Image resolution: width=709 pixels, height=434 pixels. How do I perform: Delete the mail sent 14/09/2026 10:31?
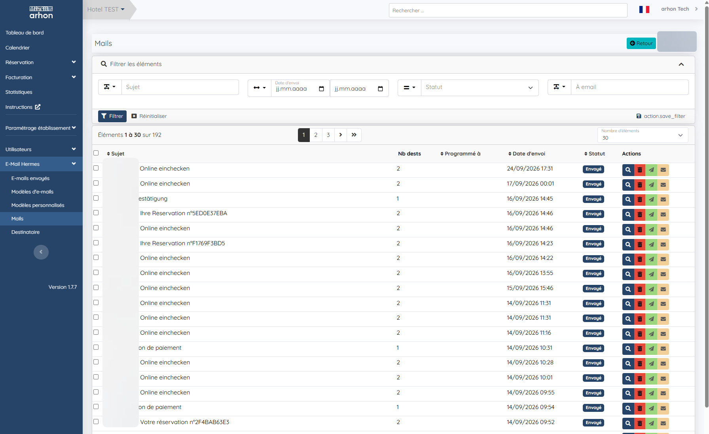coord(640,349)
